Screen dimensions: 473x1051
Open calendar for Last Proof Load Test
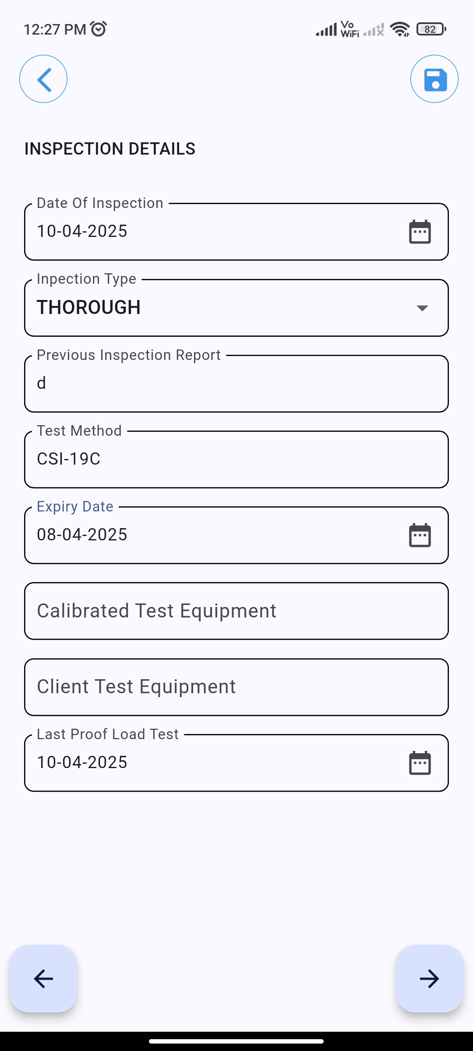420,763
